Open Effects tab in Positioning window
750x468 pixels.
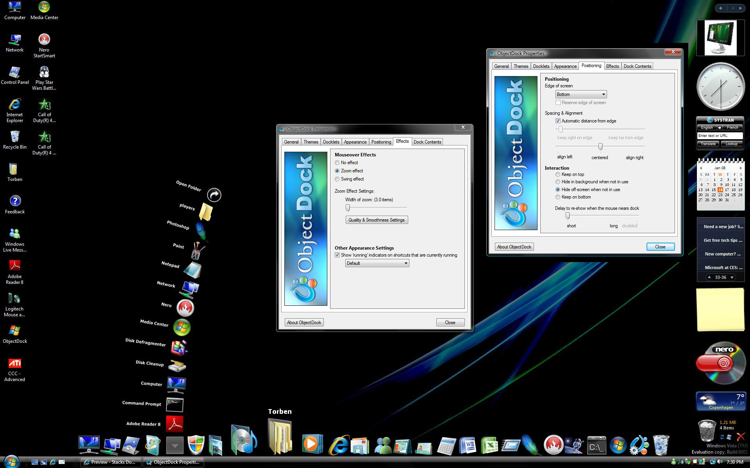pos(612,66)
